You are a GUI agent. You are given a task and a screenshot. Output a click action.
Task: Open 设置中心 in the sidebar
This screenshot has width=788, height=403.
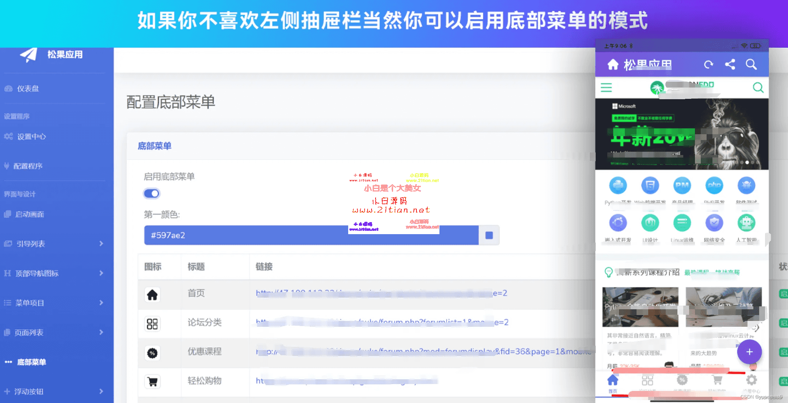coord(31,137)
